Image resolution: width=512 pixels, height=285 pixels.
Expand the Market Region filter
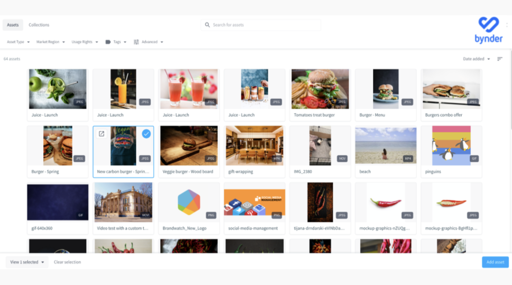click(x=50, y=42)
